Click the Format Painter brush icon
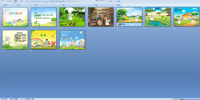 coord(7,1)
